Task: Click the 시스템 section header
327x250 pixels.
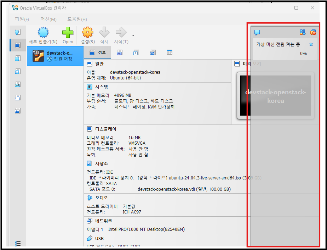Action: pos(102,87)
